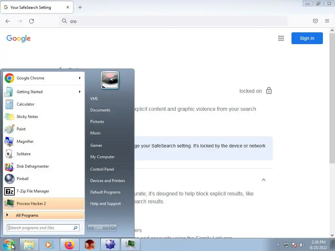Click the user account picture

tap(110, 80)
